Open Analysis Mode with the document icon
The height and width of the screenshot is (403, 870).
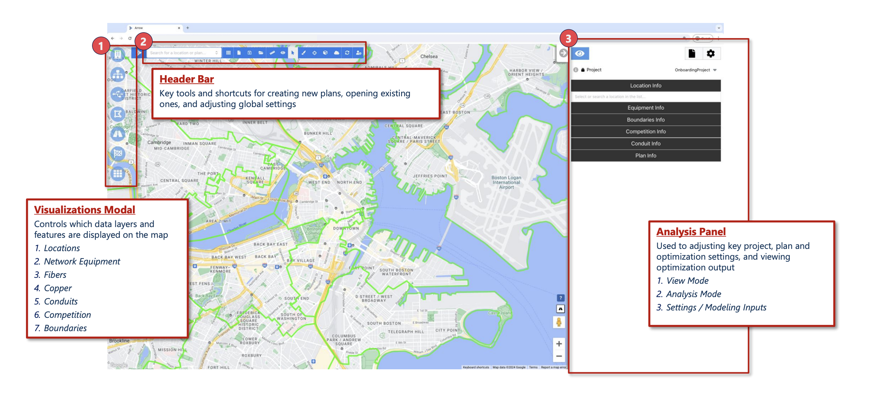coord(692,54)
